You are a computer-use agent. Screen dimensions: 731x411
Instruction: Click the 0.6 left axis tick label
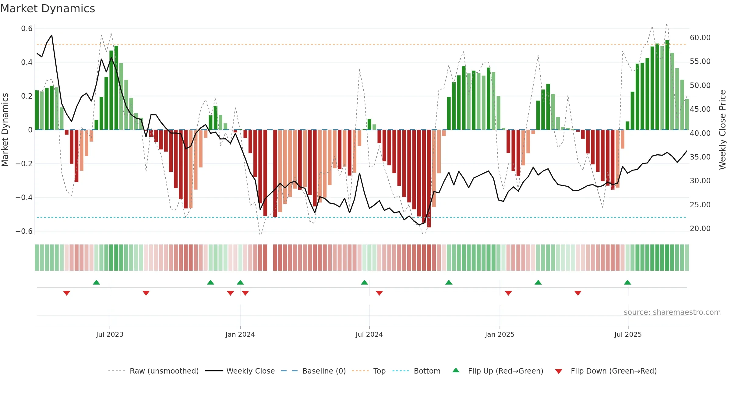coord(27,29)
